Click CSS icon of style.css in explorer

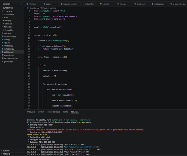point(4,24)
